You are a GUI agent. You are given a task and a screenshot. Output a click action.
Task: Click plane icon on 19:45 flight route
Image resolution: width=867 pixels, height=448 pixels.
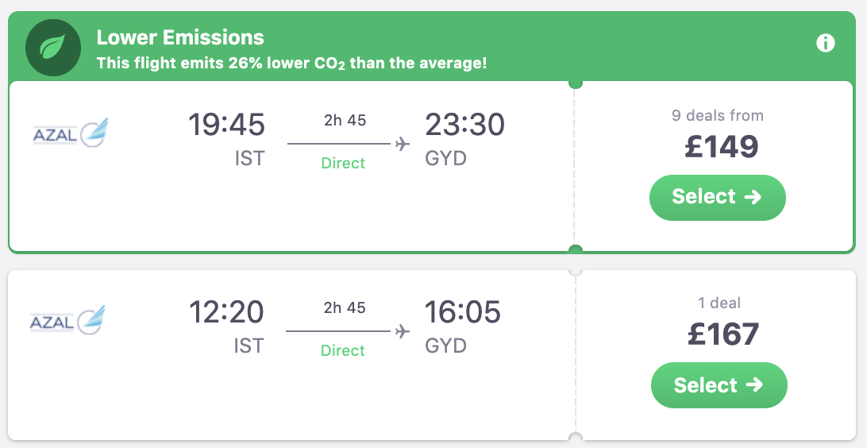coord(403,144)
